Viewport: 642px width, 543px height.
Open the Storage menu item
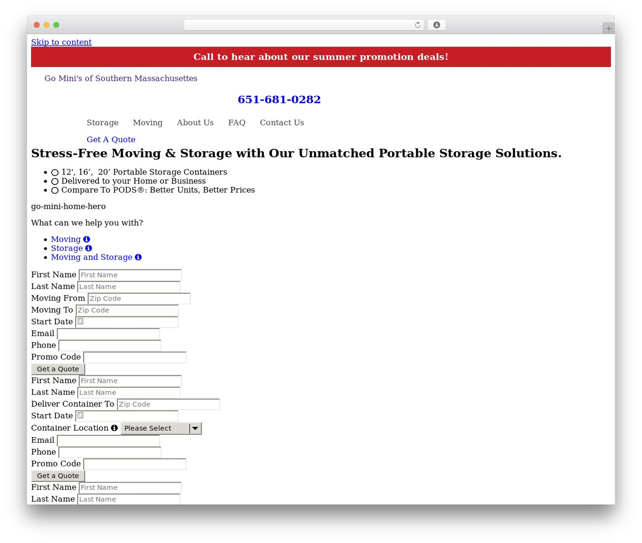[102, 123]
